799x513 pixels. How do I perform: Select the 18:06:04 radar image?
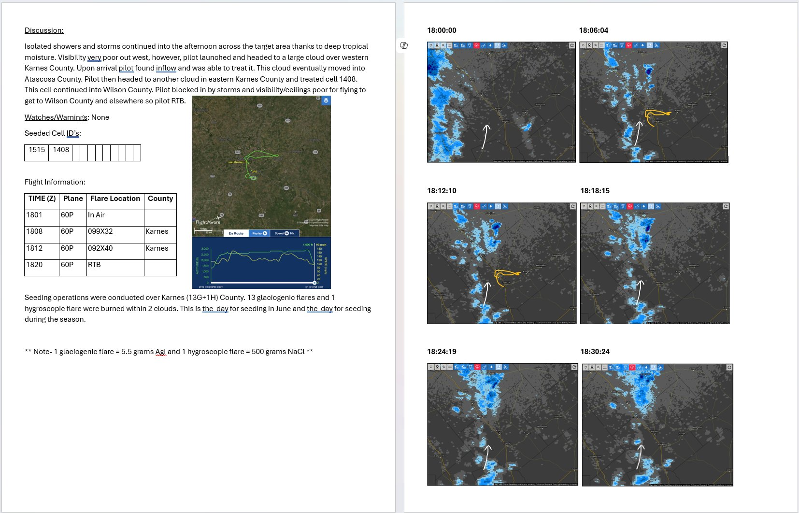[654, 102]
